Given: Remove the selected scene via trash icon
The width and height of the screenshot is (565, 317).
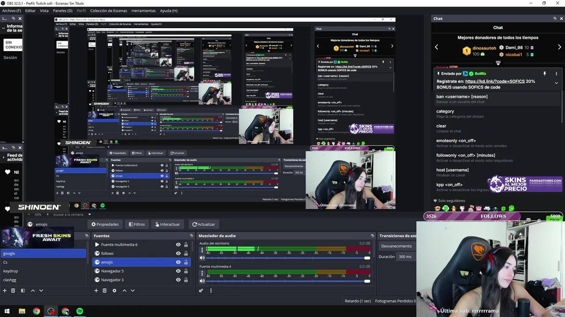Looking at the screenshot, I should tap(13, 291).
